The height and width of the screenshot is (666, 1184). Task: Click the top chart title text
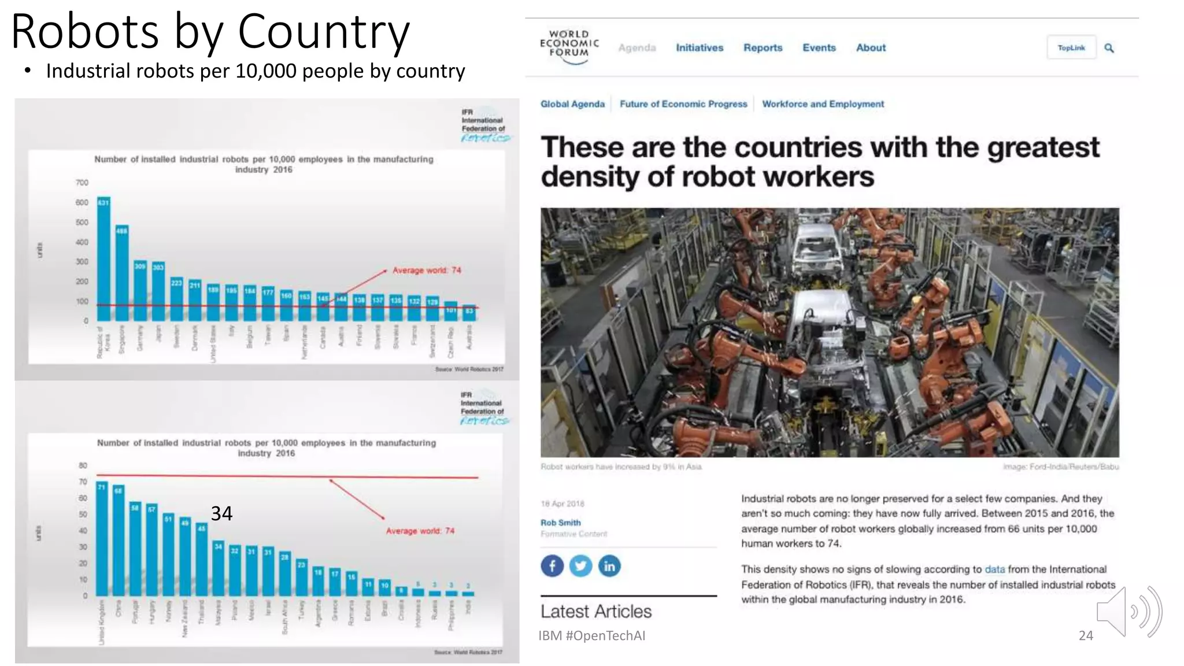pyautogui.click(x=264, y=164)
